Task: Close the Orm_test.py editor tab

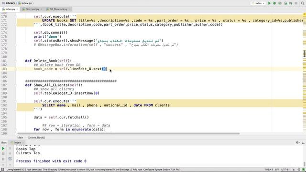Action: [x=41, y=9]
